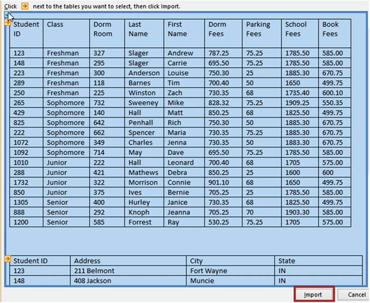Image resolution: width=370 pixels, height=303 pixels.
Task: Click the last name Forrest cell
Action: (x=144, y=223)
